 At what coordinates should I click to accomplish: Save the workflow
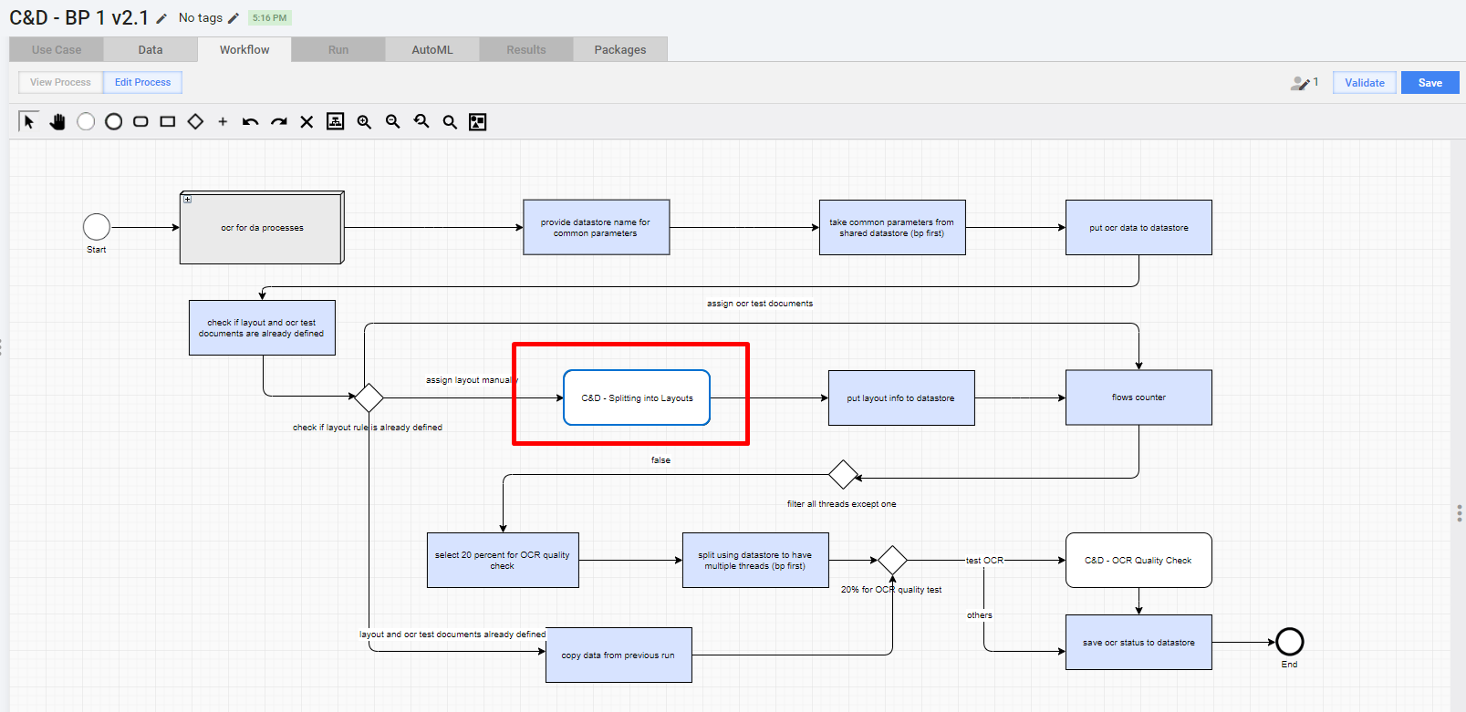pyautogui.click(x=1430, y=82)
